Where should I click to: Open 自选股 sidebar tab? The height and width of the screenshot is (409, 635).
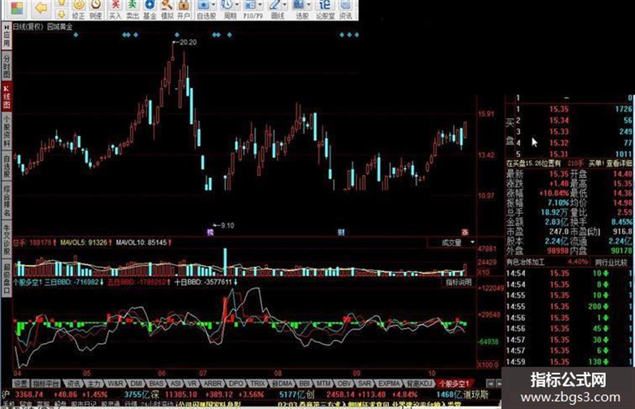7,166
